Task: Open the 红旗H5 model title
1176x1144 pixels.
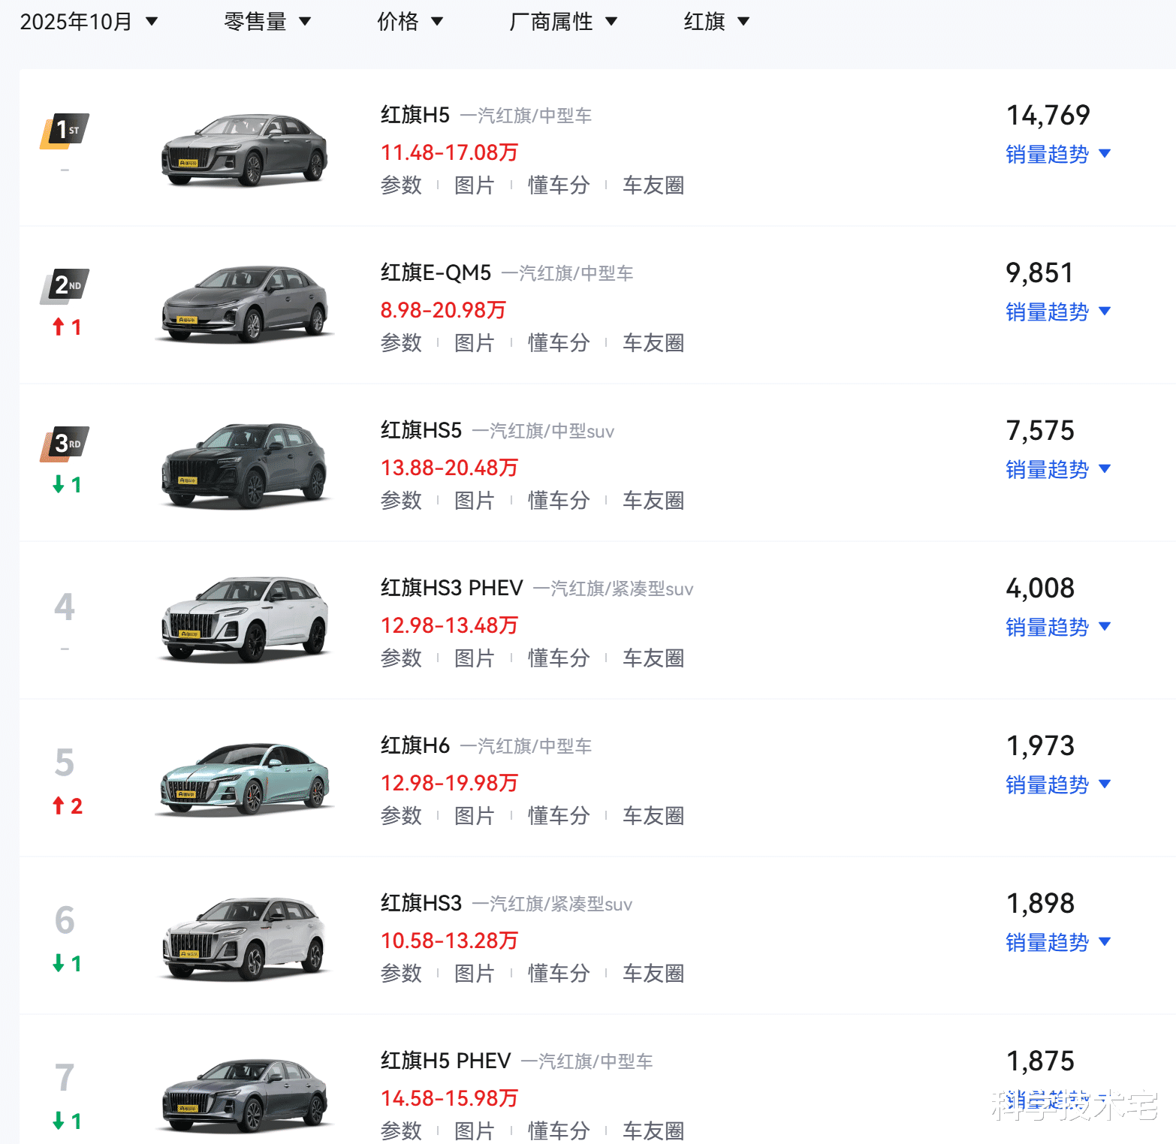Action: click(x=415, y=115)
